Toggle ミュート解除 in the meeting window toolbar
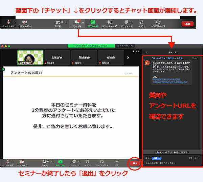203x182 pixels. tap(8, 163)
